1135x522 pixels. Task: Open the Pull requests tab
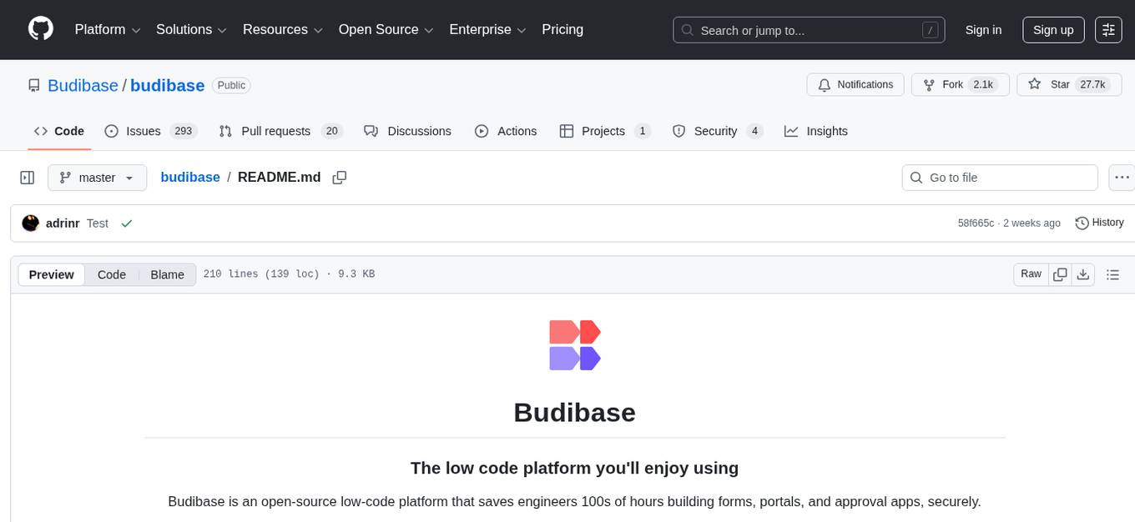pos(275,131)
